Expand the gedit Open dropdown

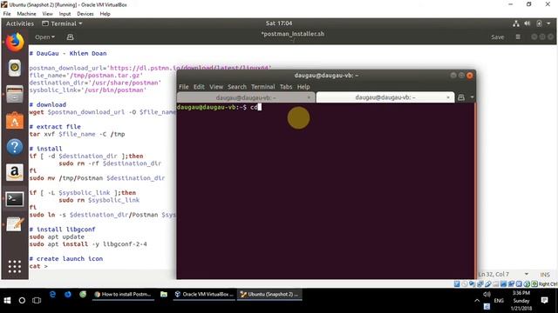[x=44, y=37]
